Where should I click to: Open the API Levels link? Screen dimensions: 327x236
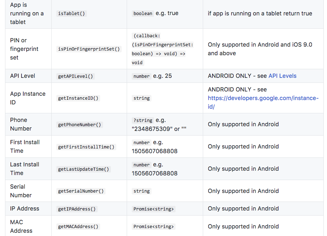(282, 76)
